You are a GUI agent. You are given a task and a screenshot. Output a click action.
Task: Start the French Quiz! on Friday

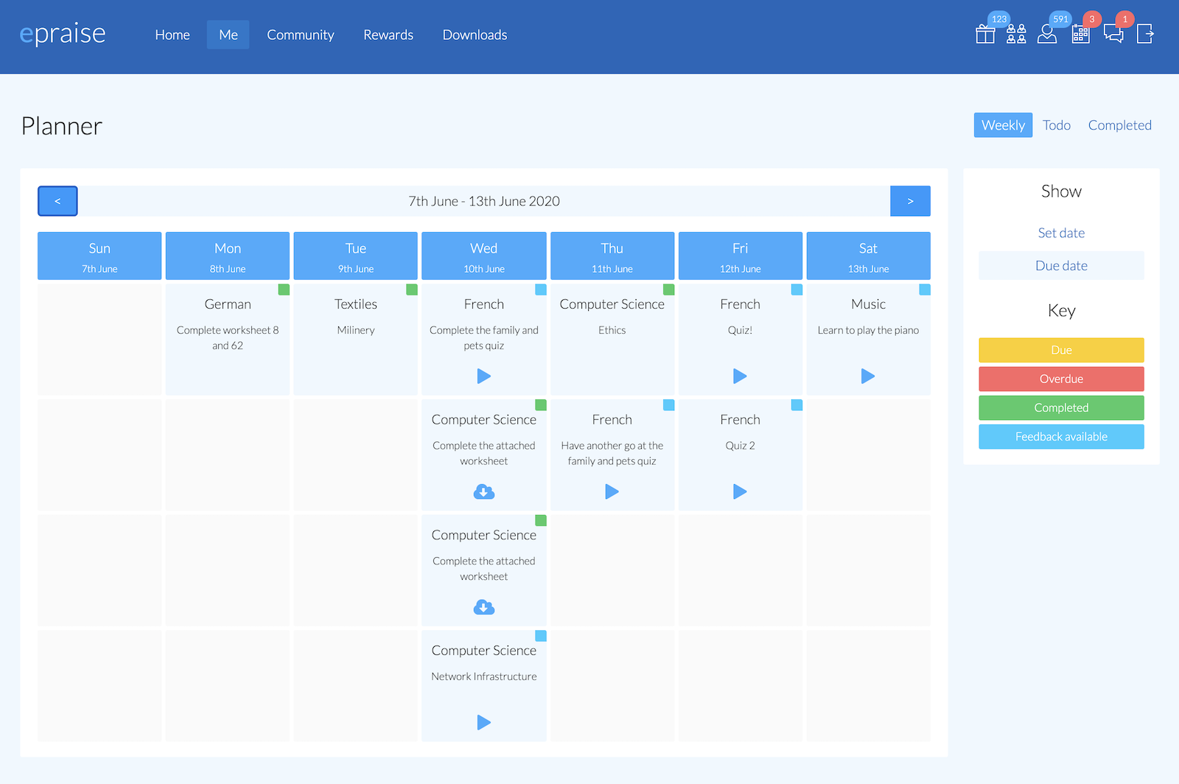click(x=740, y=376)
